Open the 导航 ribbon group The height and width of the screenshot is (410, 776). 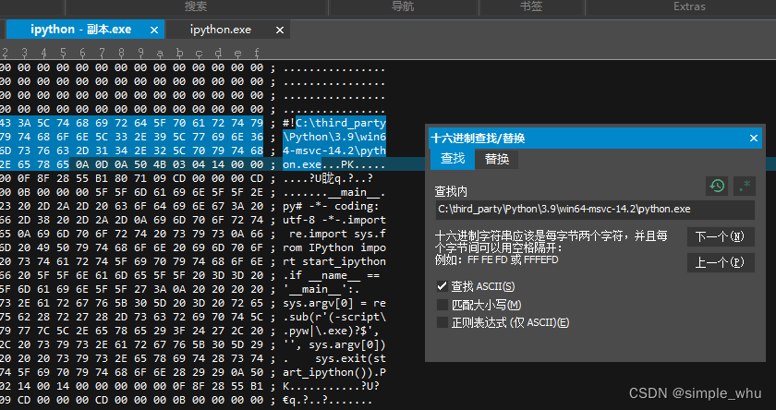click(403, 6)
